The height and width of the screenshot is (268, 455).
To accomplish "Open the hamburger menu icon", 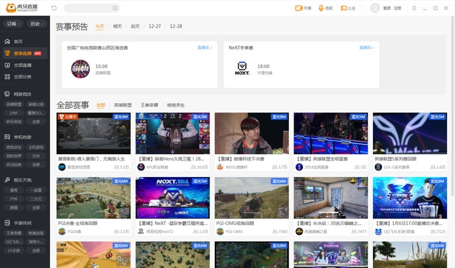I will coord(415,8).
